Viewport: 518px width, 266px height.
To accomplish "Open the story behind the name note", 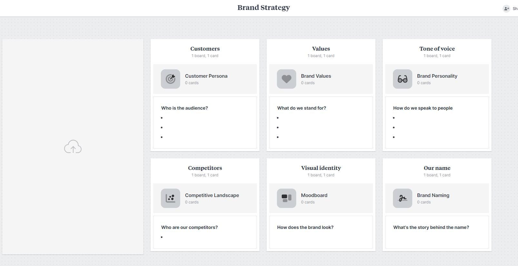I will [437, 232].
